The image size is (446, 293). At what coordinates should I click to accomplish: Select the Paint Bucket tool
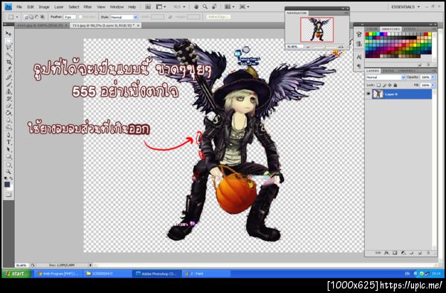pos(8,113)
